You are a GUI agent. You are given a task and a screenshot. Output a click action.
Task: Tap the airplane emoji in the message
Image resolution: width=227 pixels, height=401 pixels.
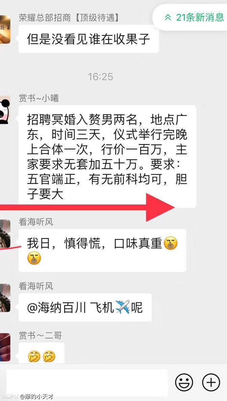click(123, 307)
